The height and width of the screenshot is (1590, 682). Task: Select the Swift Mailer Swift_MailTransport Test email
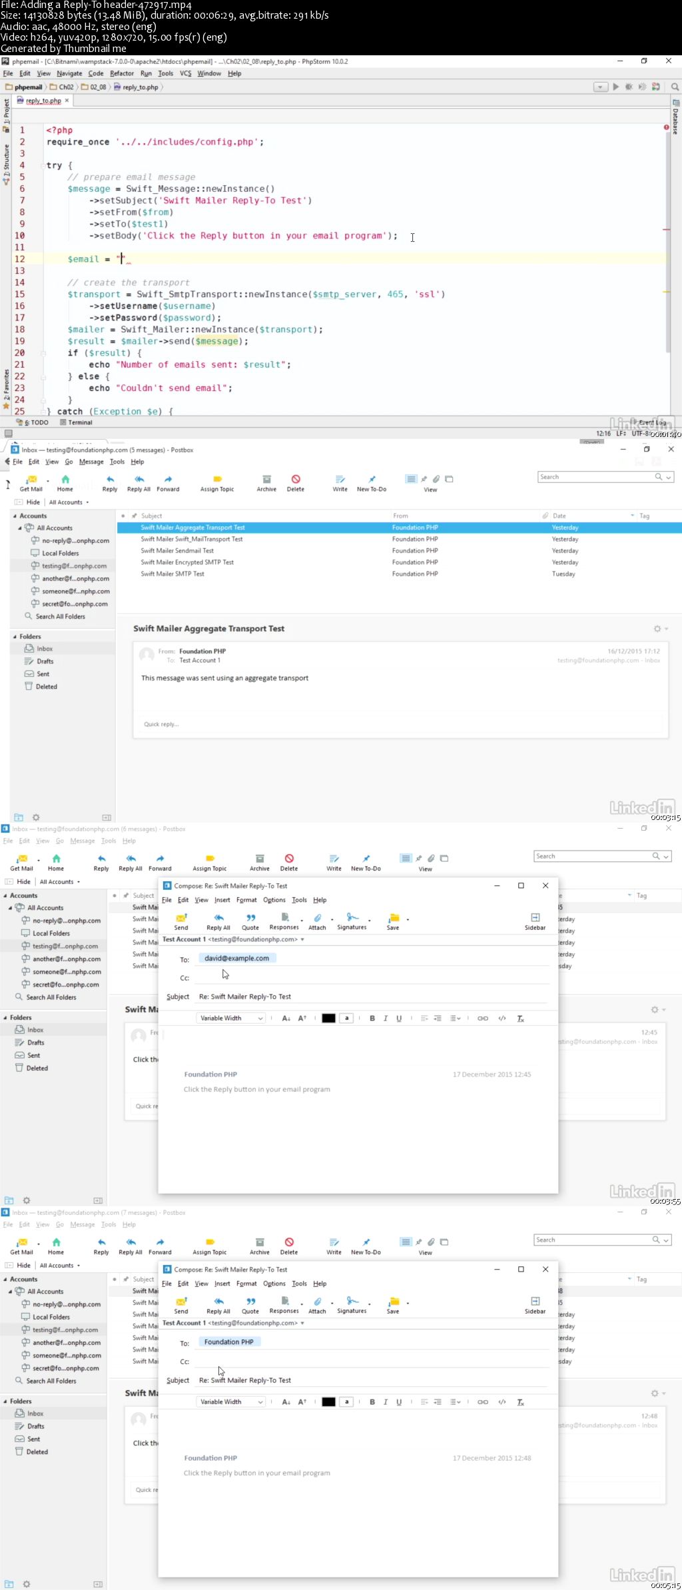pyautogui.click(x=400, y=539)
